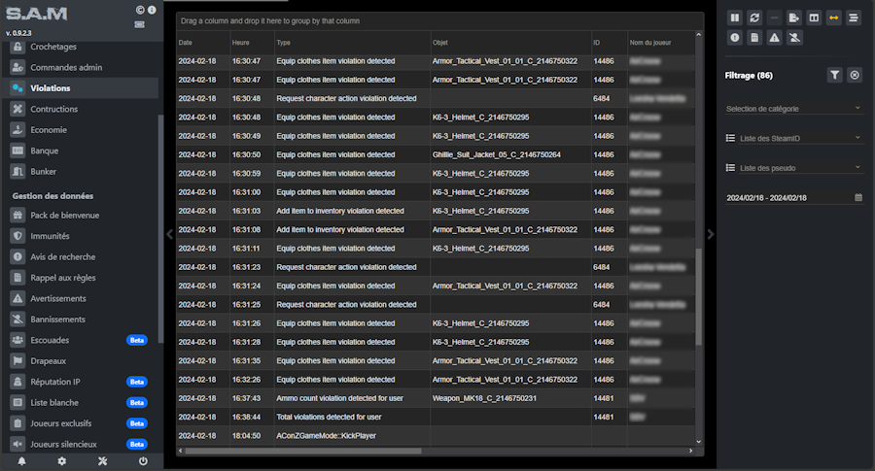
Task: Apply the filter with the funnel button
Action: (834, 75)
